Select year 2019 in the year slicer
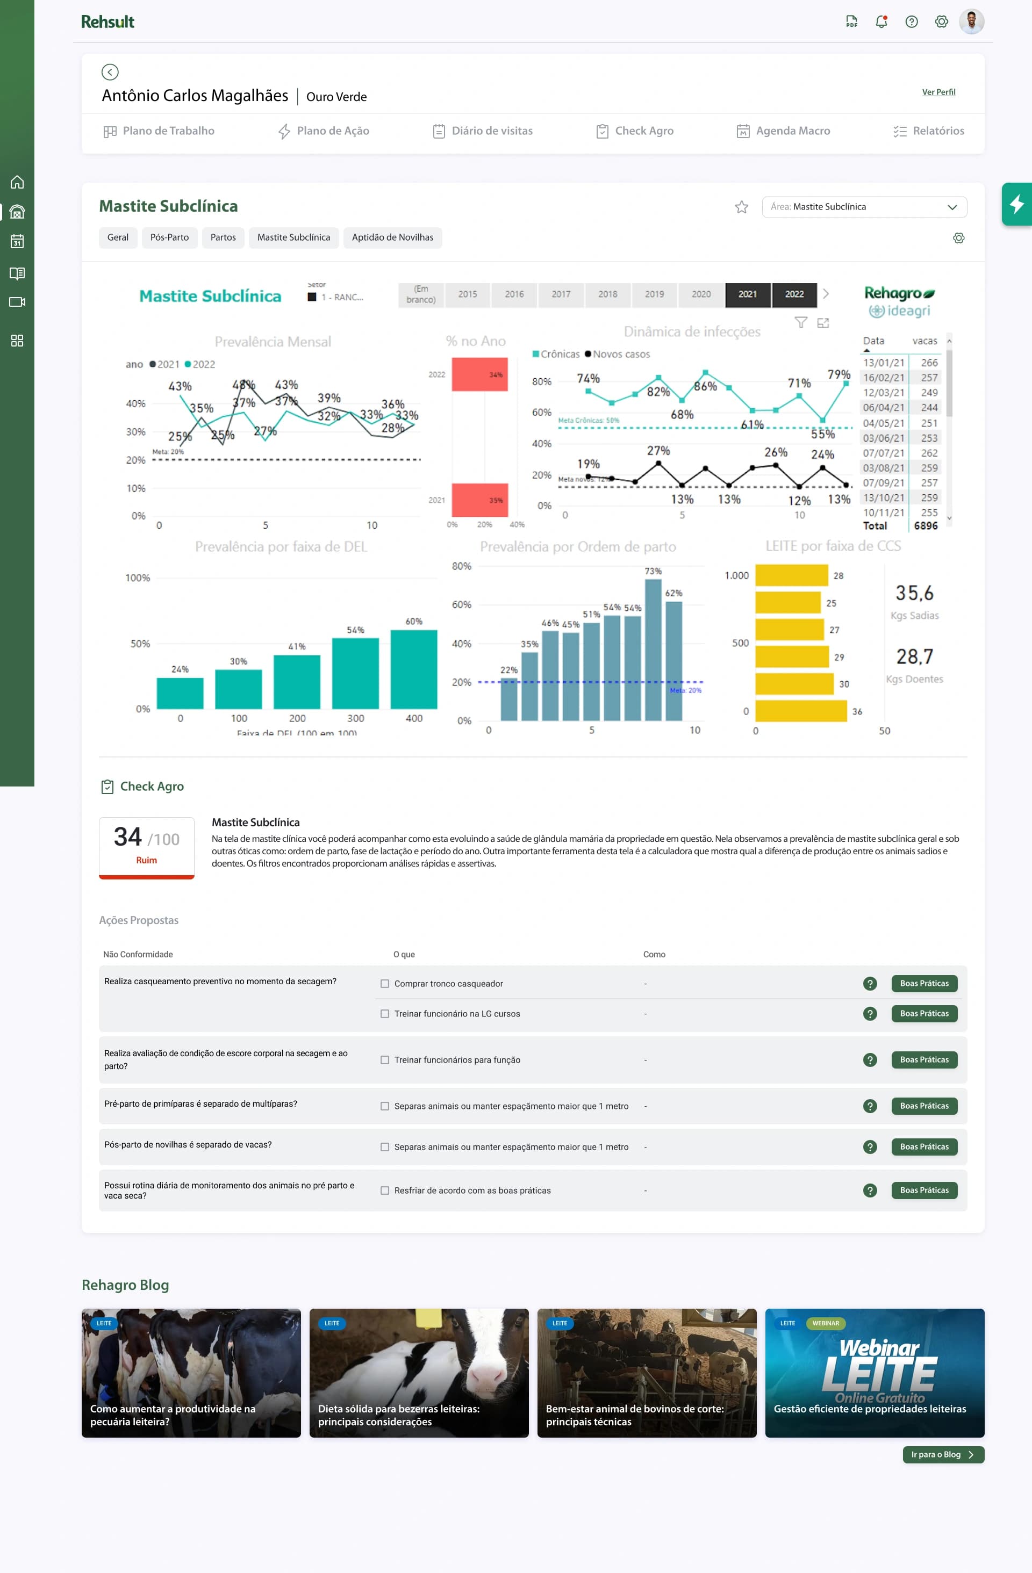Viewport: 1032px width, 1573px height. coord(655,294)
